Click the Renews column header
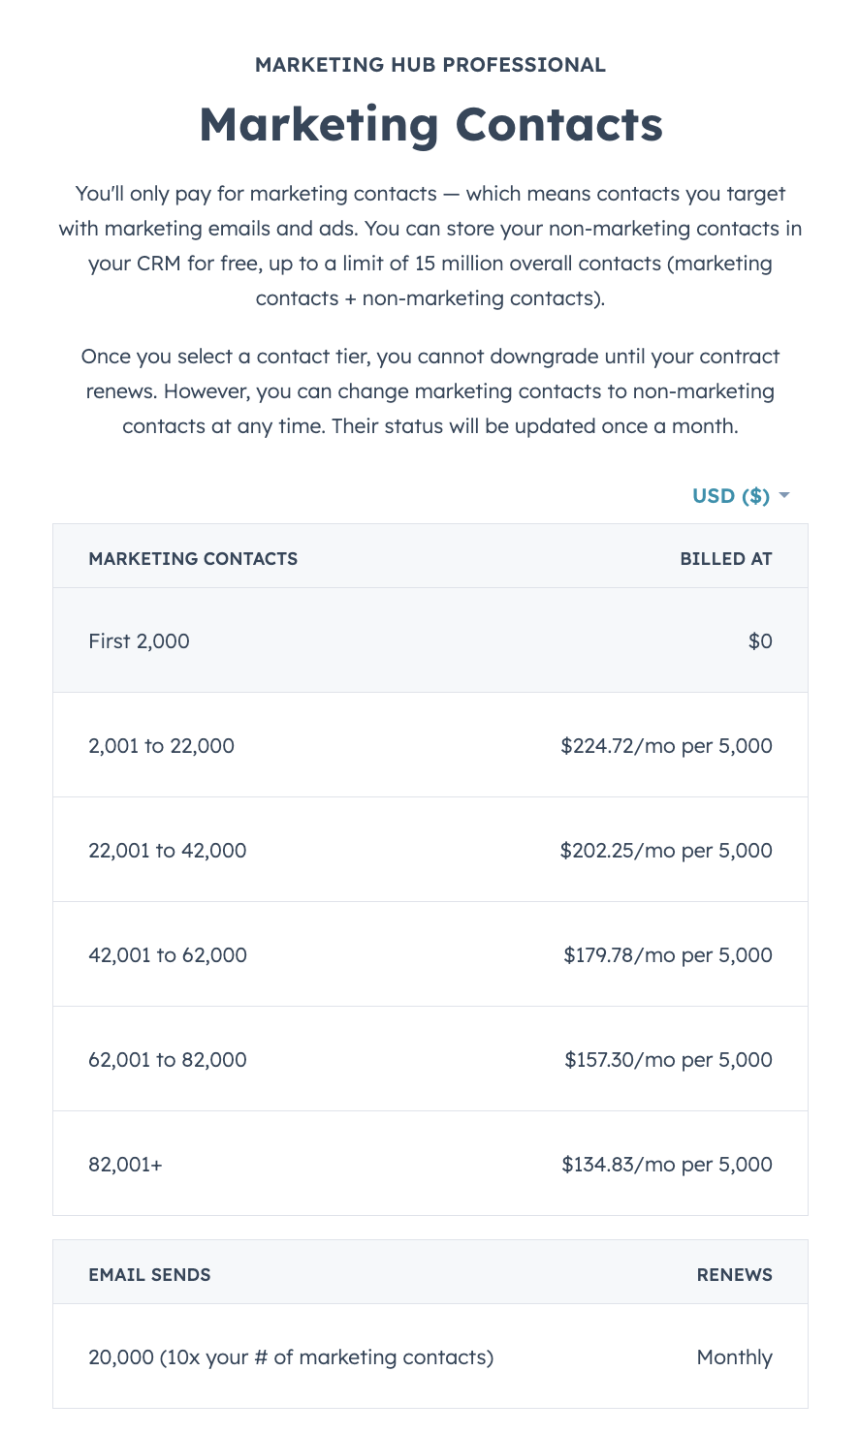 click(x=734, y=1275)
